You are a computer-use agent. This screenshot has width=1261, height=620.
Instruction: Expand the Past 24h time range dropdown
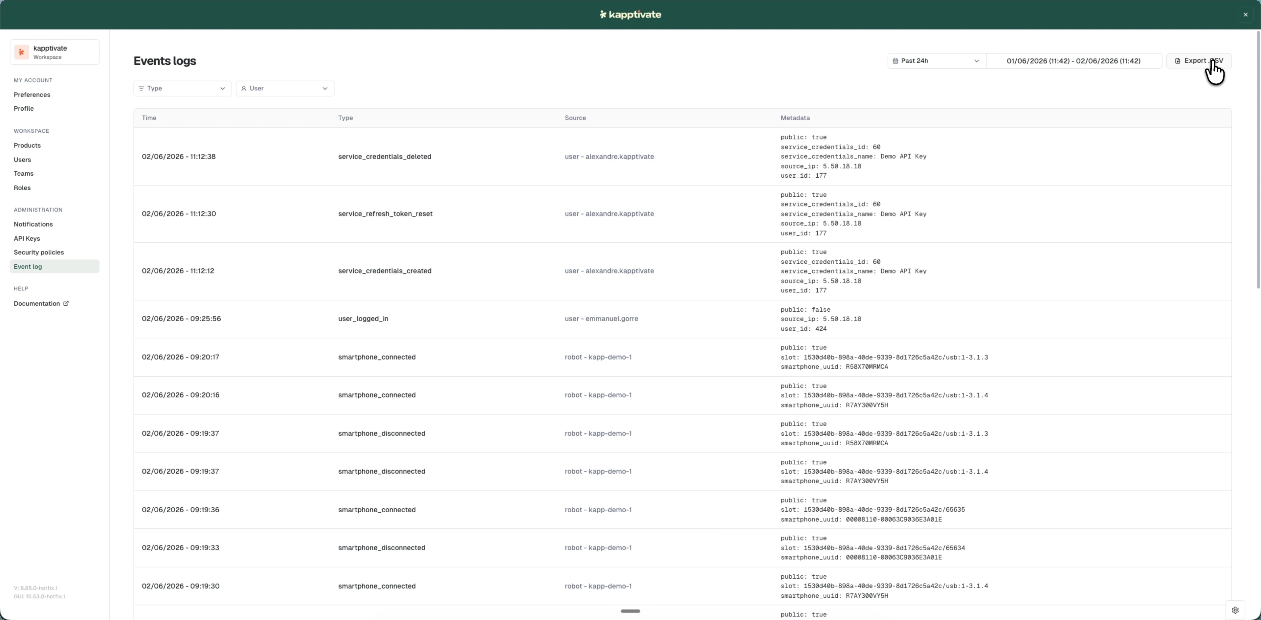(x=937, y=61)
